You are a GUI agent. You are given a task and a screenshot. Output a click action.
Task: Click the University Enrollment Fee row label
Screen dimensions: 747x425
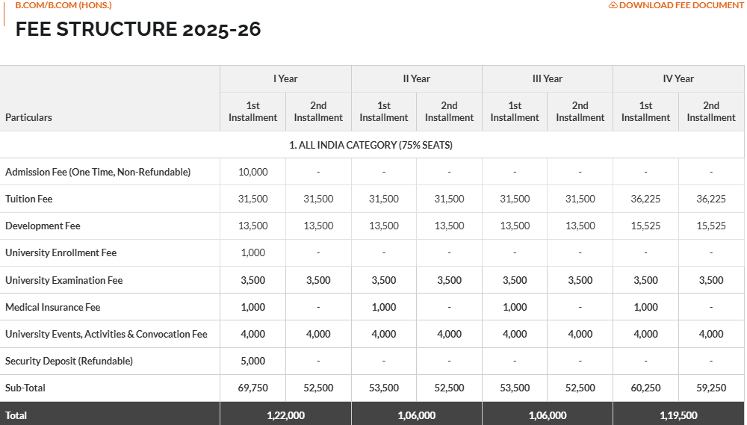[x=61, y=252]
